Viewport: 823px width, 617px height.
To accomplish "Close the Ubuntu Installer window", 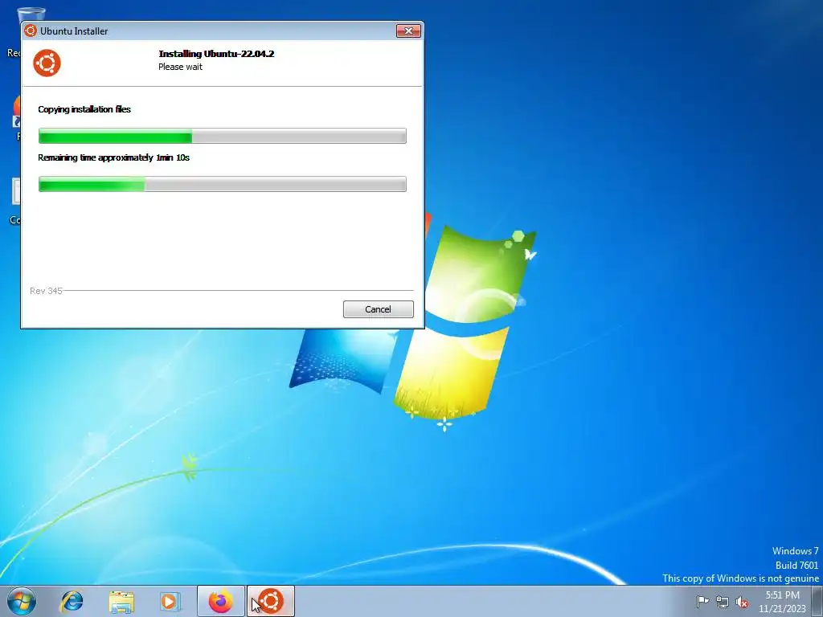I will [408, 31].
